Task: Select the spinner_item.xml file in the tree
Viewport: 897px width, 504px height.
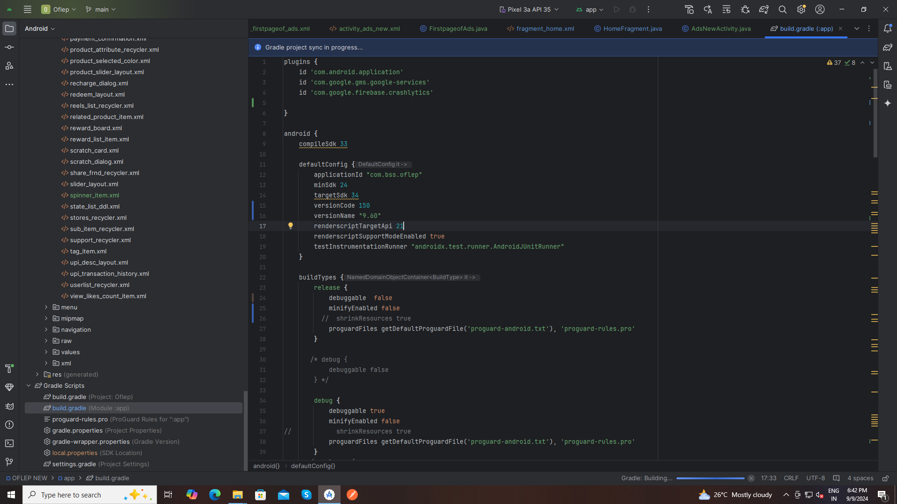Action: click(x=94, y=196)
